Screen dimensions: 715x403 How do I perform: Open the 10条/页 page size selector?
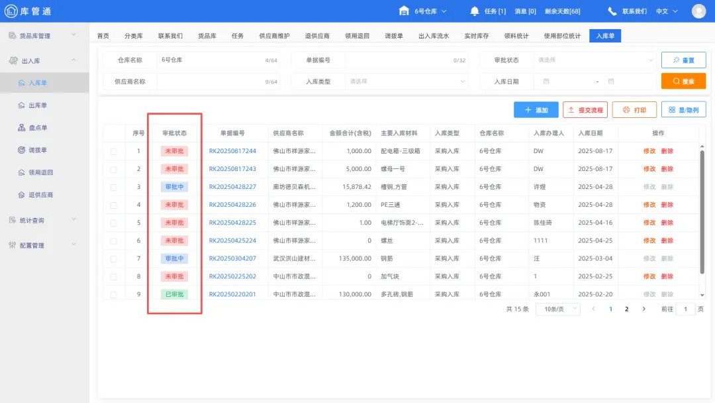point(558,308)
